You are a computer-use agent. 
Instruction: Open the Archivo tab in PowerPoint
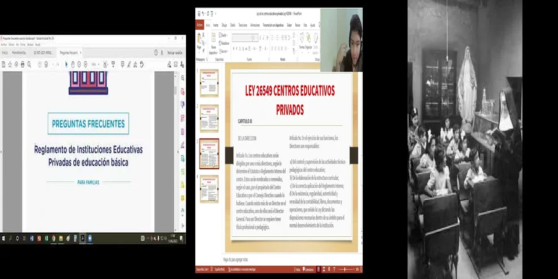[x=200, y=25]
